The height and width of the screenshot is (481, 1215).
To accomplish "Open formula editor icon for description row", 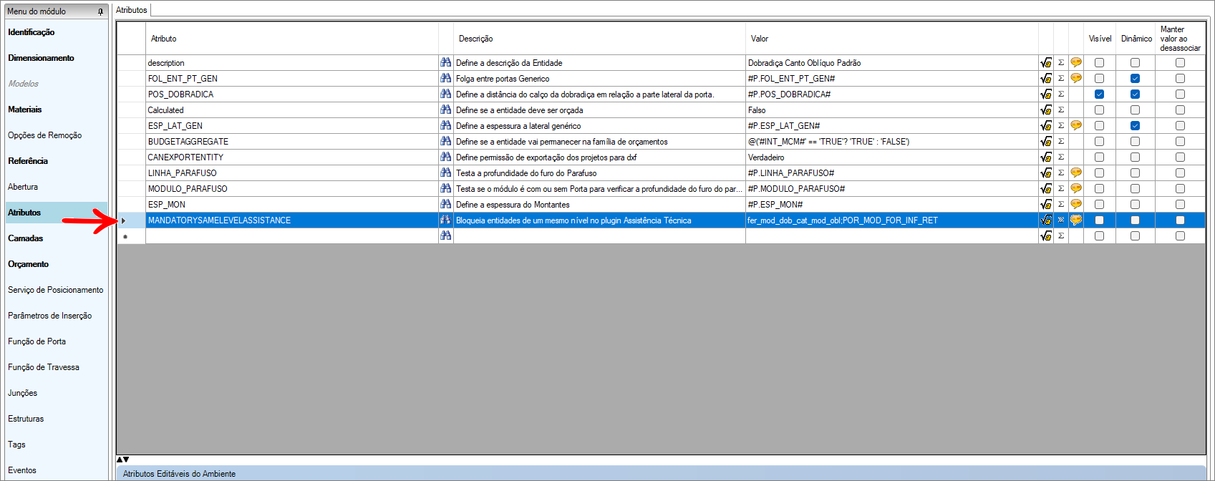I will (x=1045, y=63).
